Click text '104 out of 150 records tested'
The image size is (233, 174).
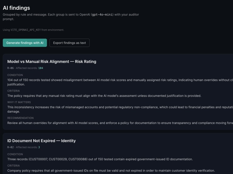[x=29, y=80]
